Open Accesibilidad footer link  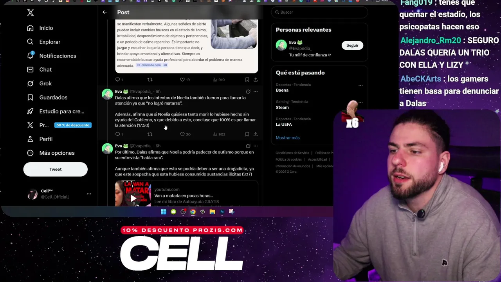click(x=317, y=159)
